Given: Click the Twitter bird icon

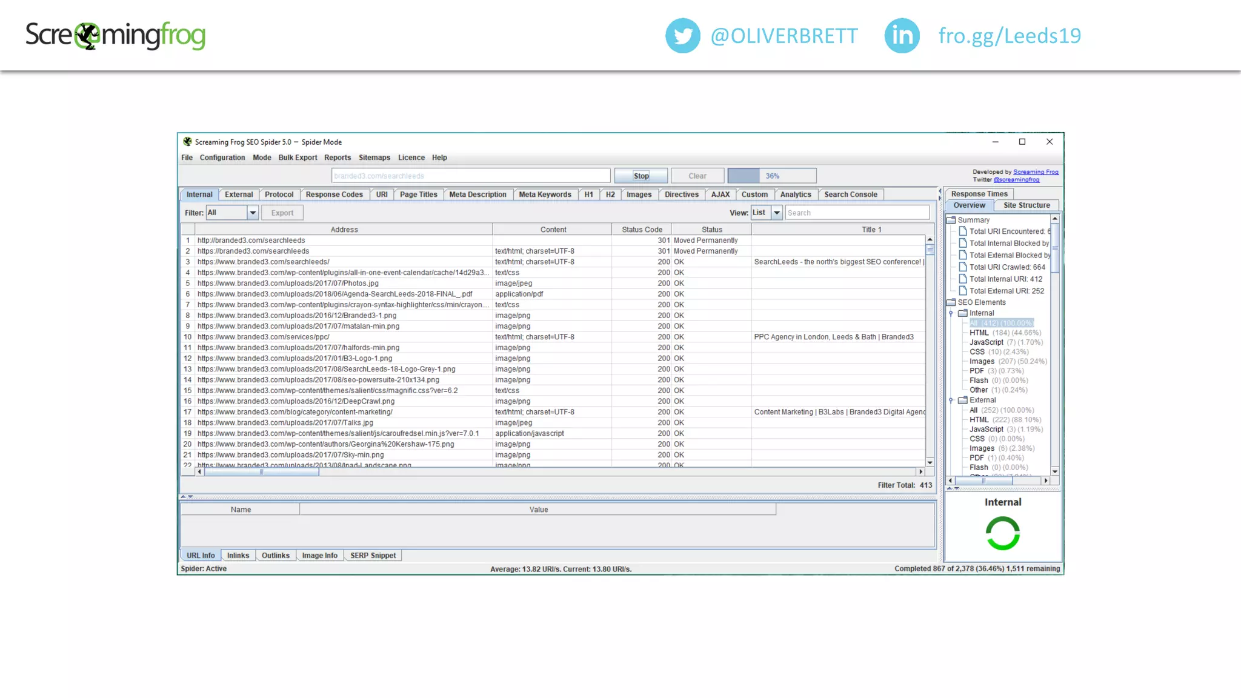Looking at the screenshot, I should tap(682, 36).
